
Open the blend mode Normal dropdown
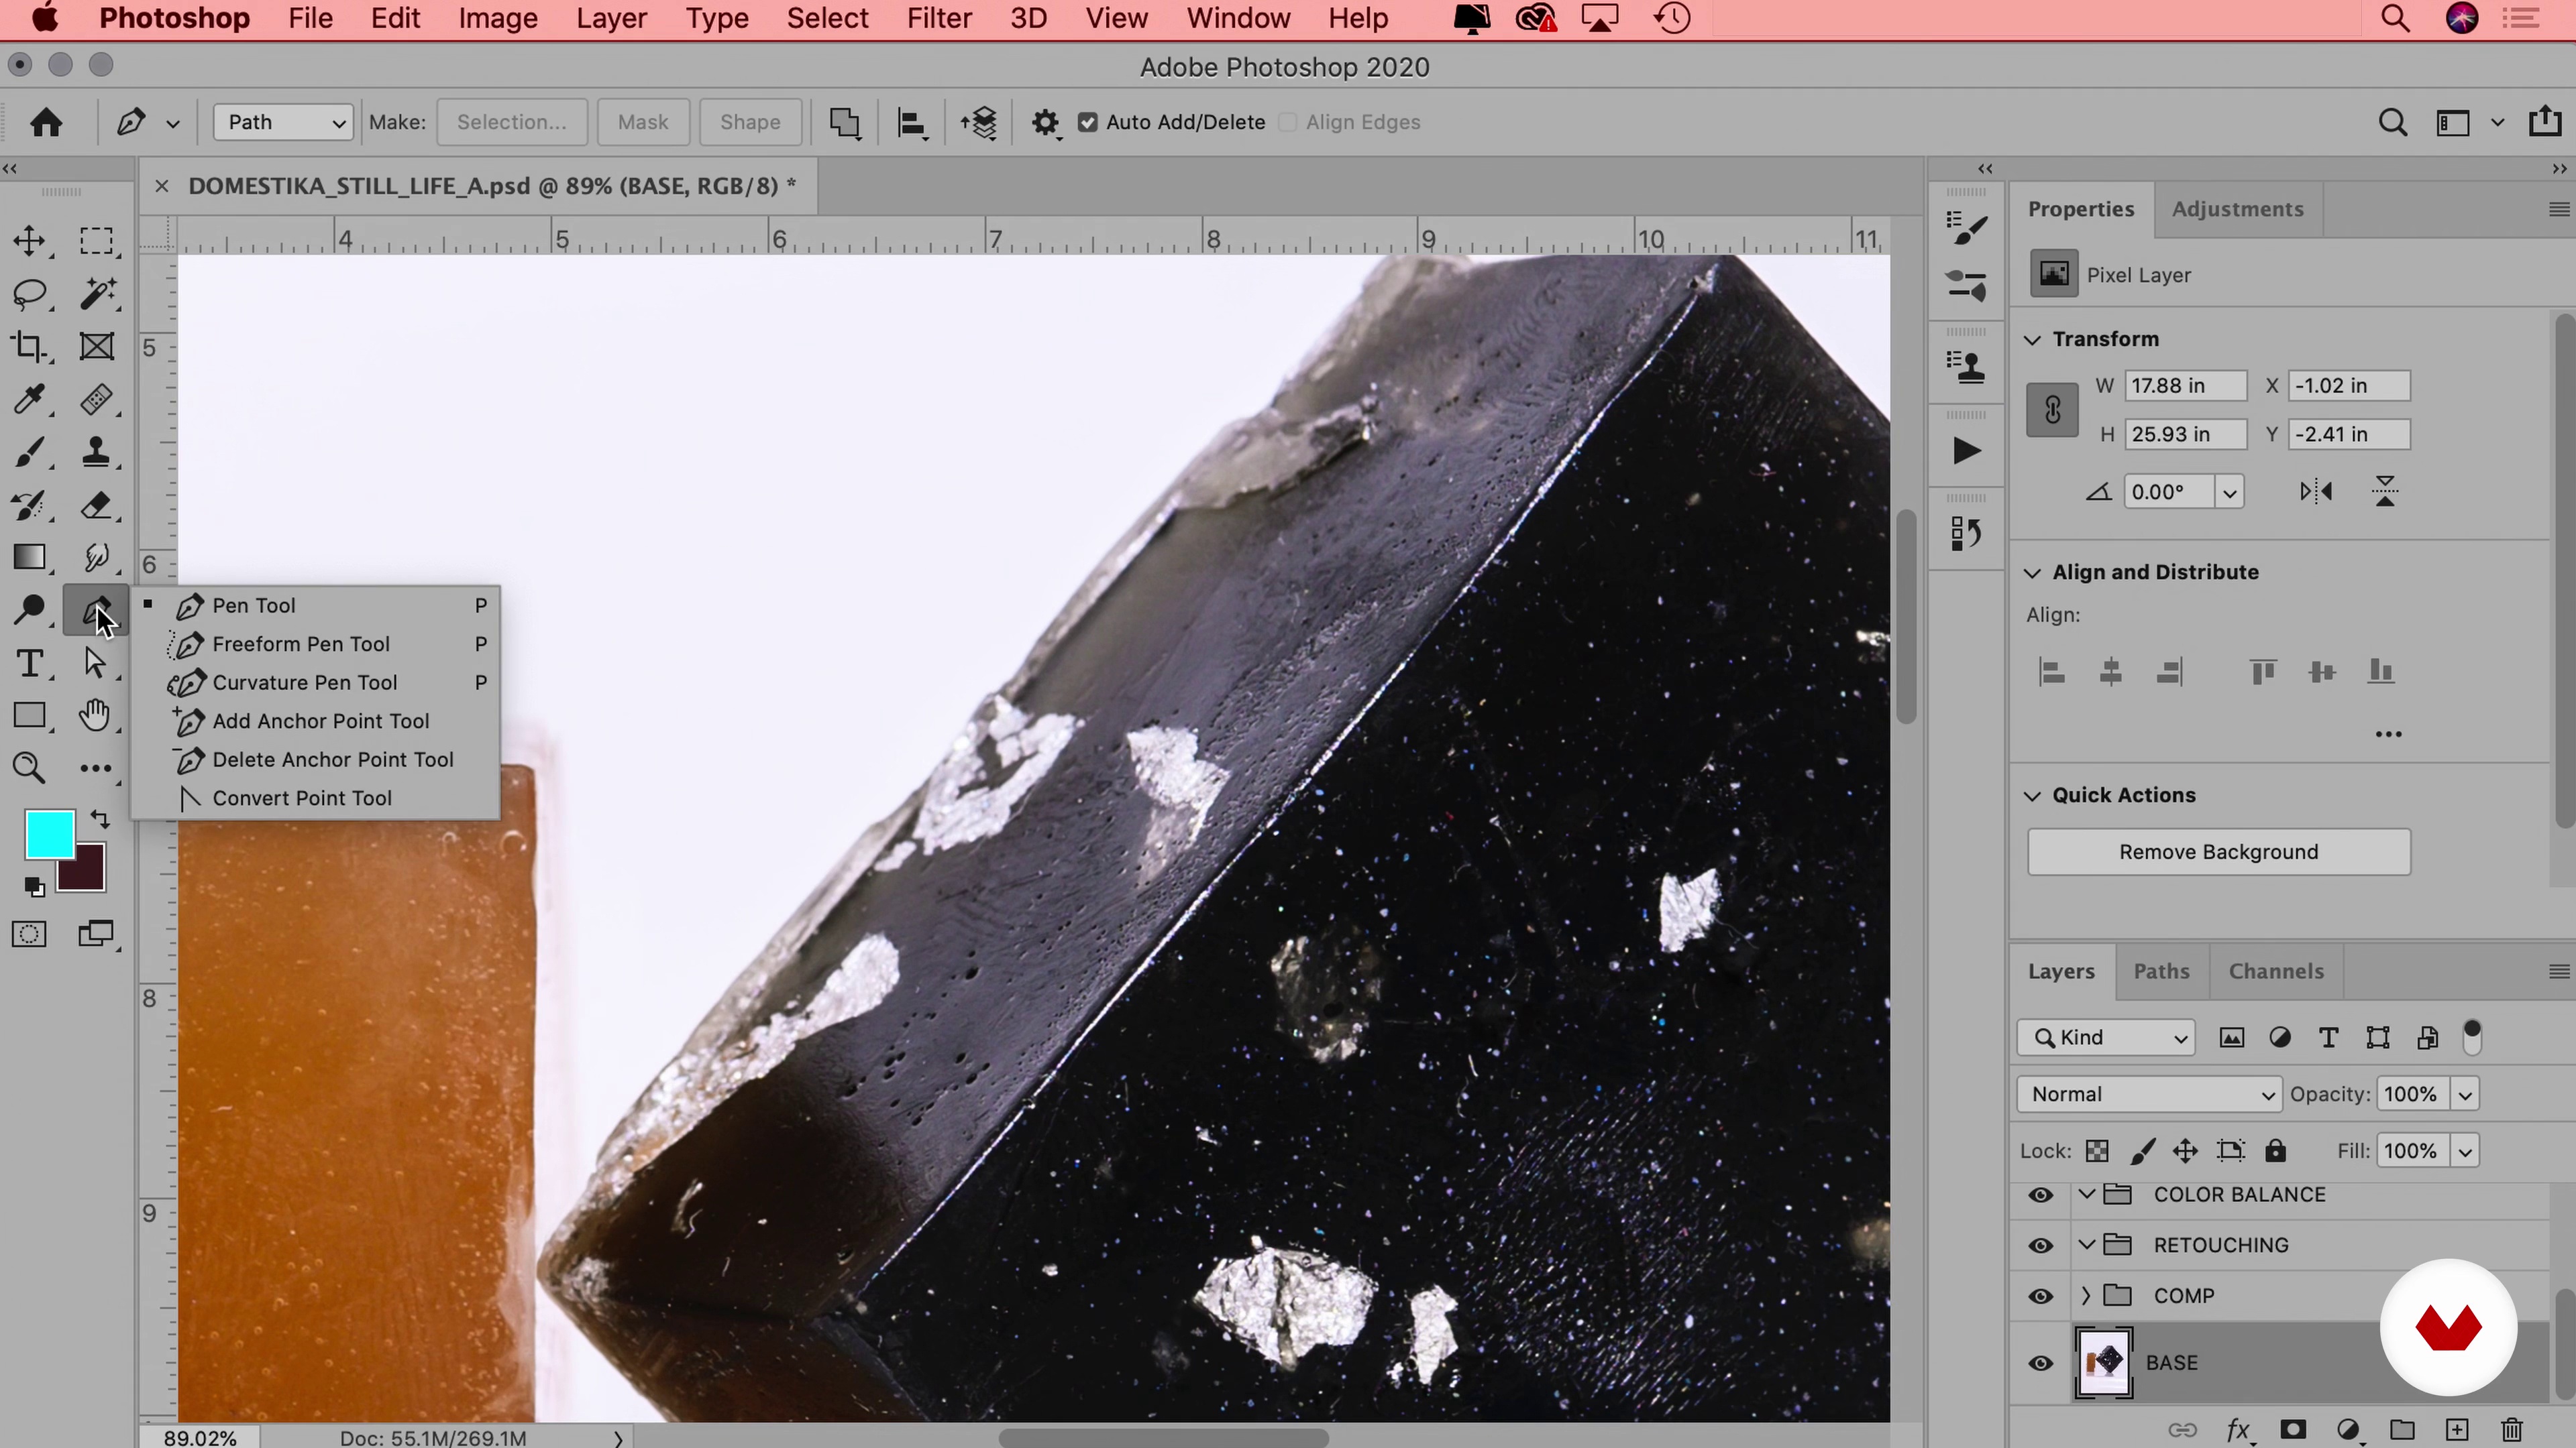pyautogui.click(x=2149, y=1094)
